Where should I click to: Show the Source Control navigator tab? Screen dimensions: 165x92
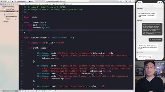point(3,4)
